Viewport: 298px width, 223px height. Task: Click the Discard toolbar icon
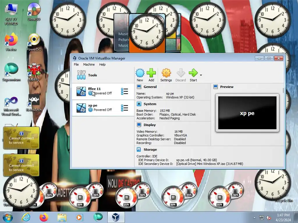pyautogui.click(x=180, y=75)
